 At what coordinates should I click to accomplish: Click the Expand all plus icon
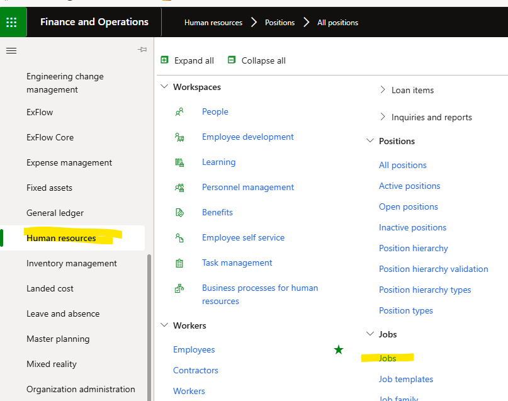coord(164,60)
